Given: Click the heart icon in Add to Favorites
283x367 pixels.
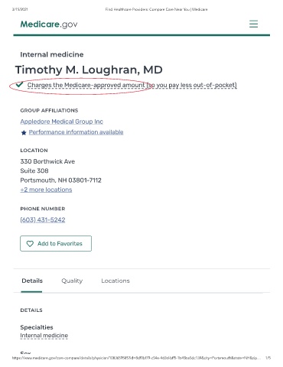Looking at the screenshot, I should (x=30, y=244).
